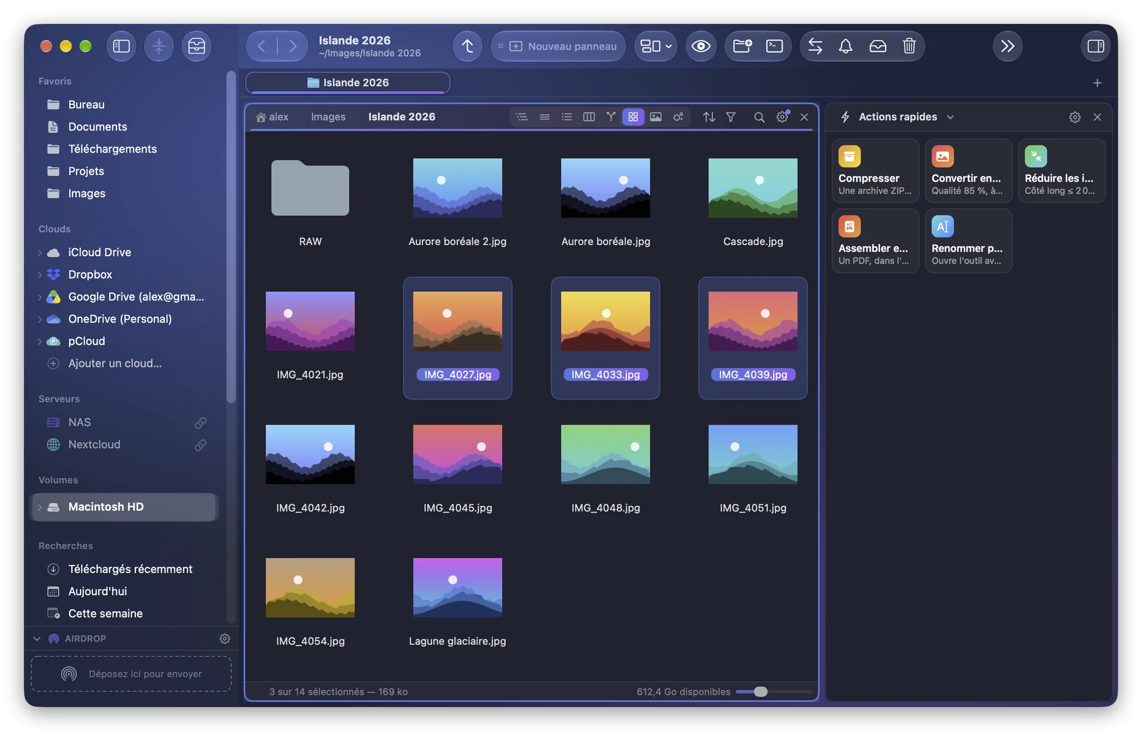This screenshot has width=1142, height=731.
Task: Click the trash icon in toolbar
Action: (x=909, y=46)
